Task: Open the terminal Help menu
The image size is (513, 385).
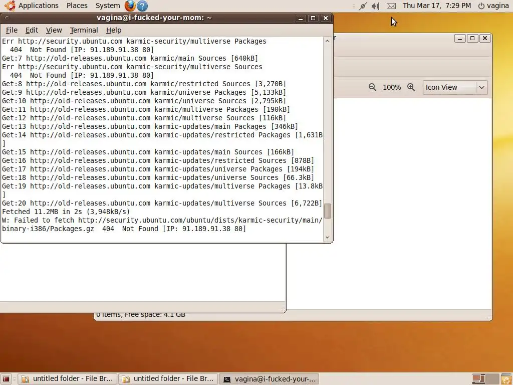Action: click(114, 30)
